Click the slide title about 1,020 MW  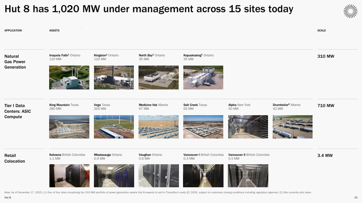[x=149, y=9]
